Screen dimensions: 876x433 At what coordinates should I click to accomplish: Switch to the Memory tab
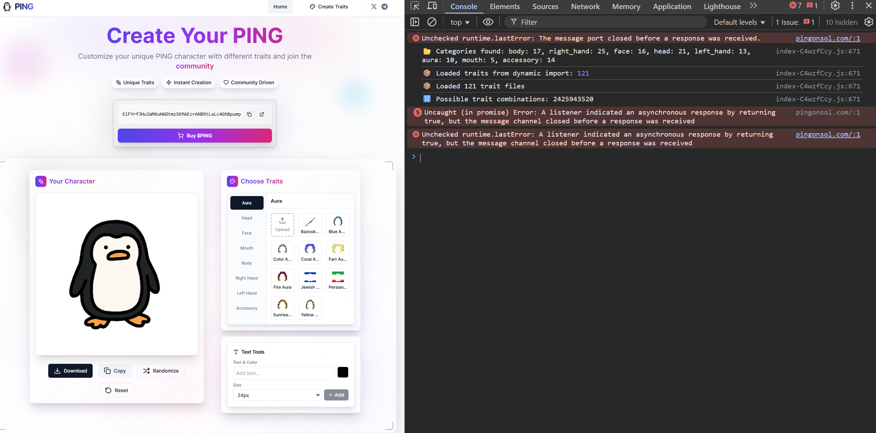tap(626, 6)
